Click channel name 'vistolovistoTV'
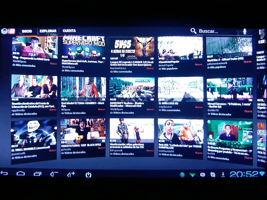The height and width of the screenshot is (200, 267). click(166, 151)
